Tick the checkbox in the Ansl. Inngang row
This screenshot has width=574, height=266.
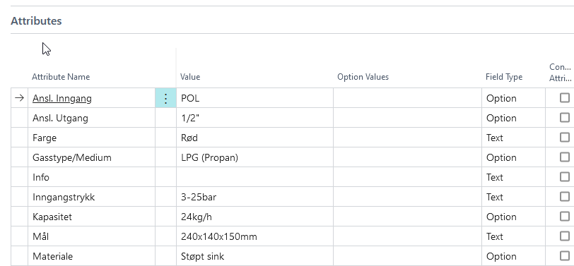tap(565, 97)
